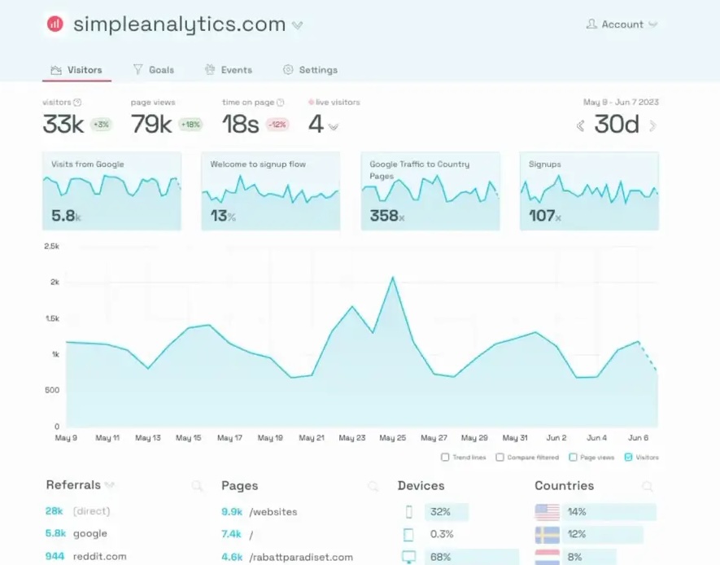Click the May 25 peak on chart

point(393,278)
